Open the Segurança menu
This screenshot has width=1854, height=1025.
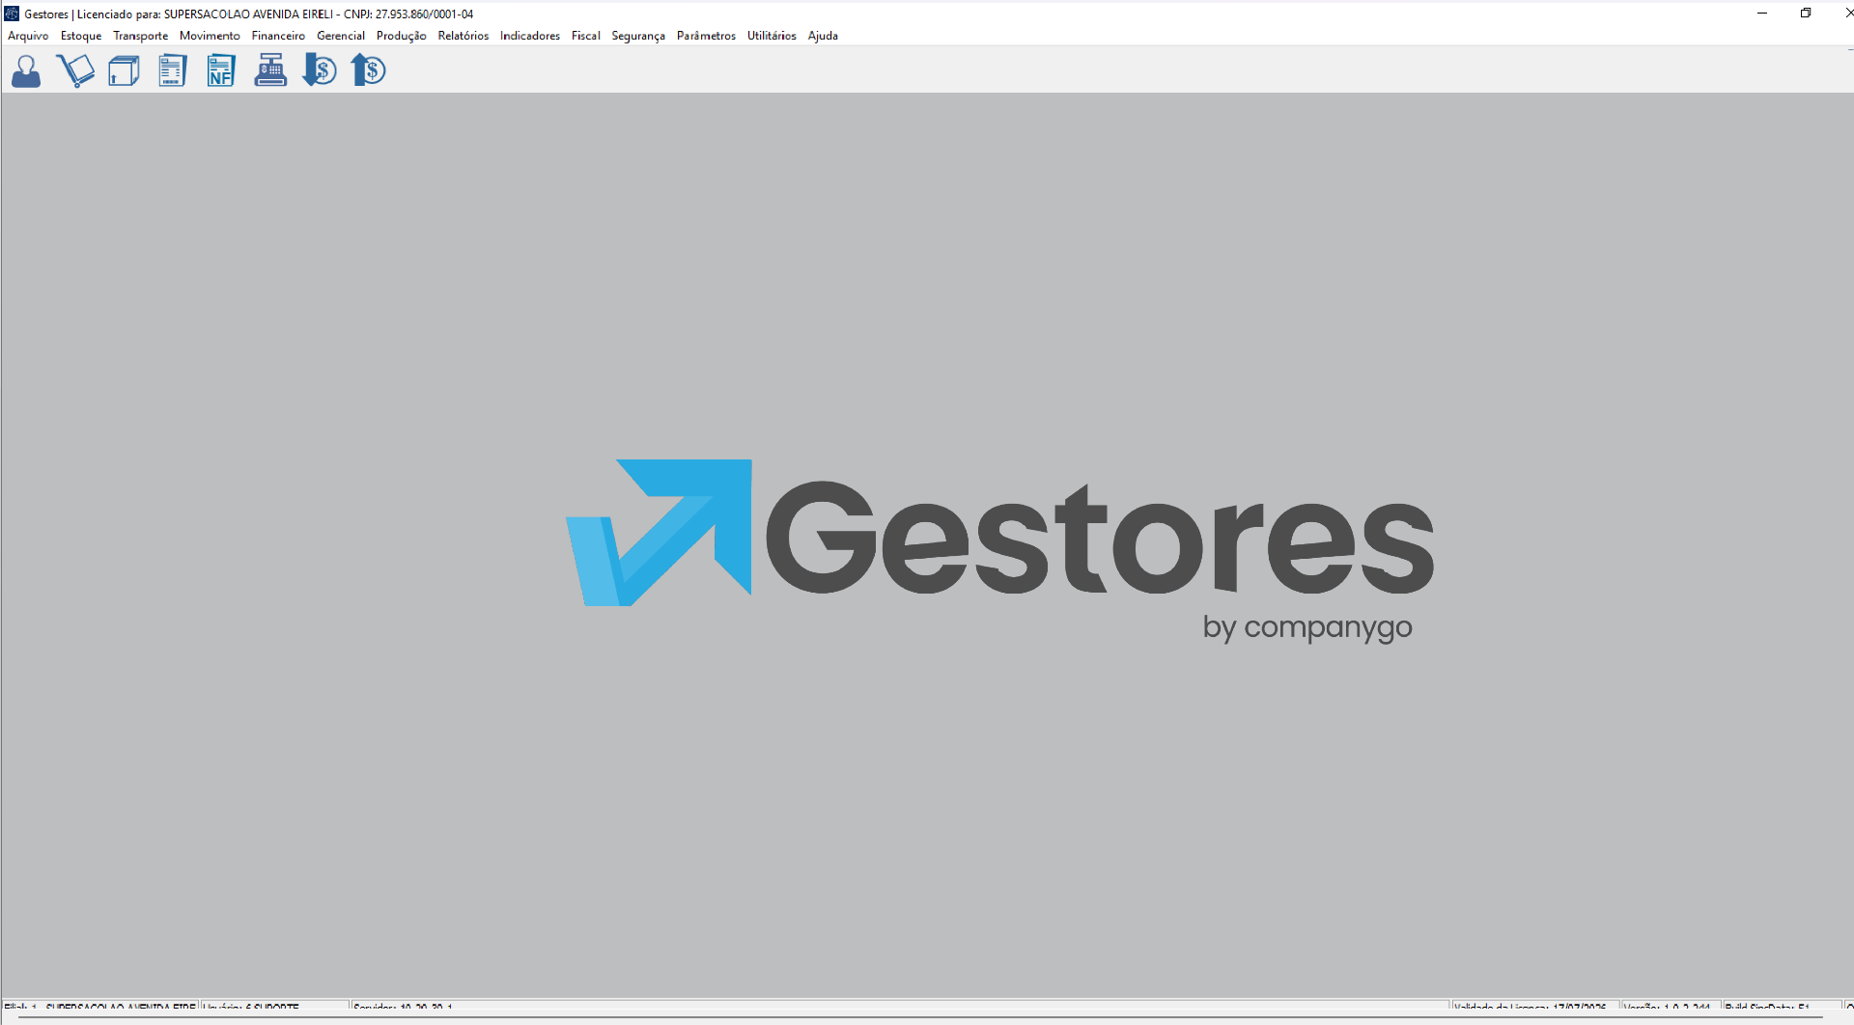(638, 36)
